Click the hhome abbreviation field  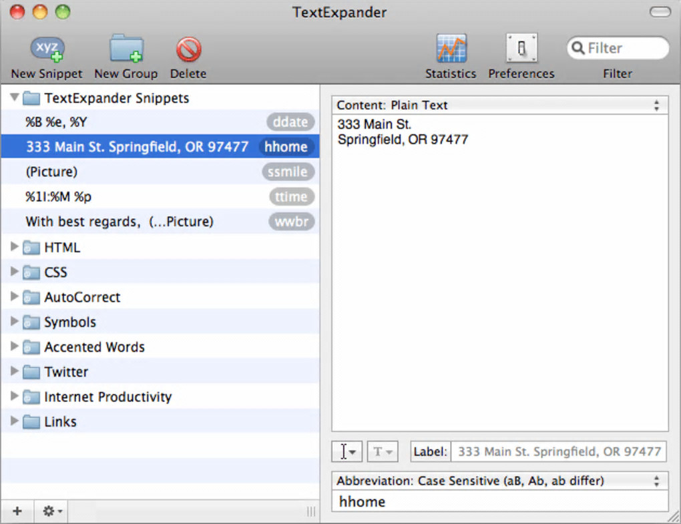pyautogui.click(x=499, y=502)
